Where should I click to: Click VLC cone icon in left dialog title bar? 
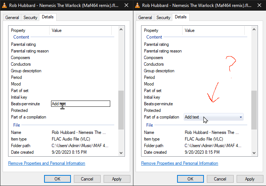click(4, 6)
